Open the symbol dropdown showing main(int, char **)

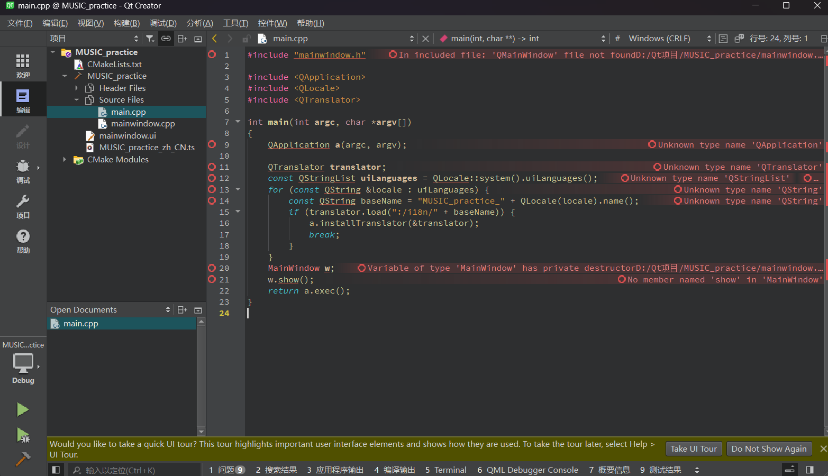[x=522, y=39]
